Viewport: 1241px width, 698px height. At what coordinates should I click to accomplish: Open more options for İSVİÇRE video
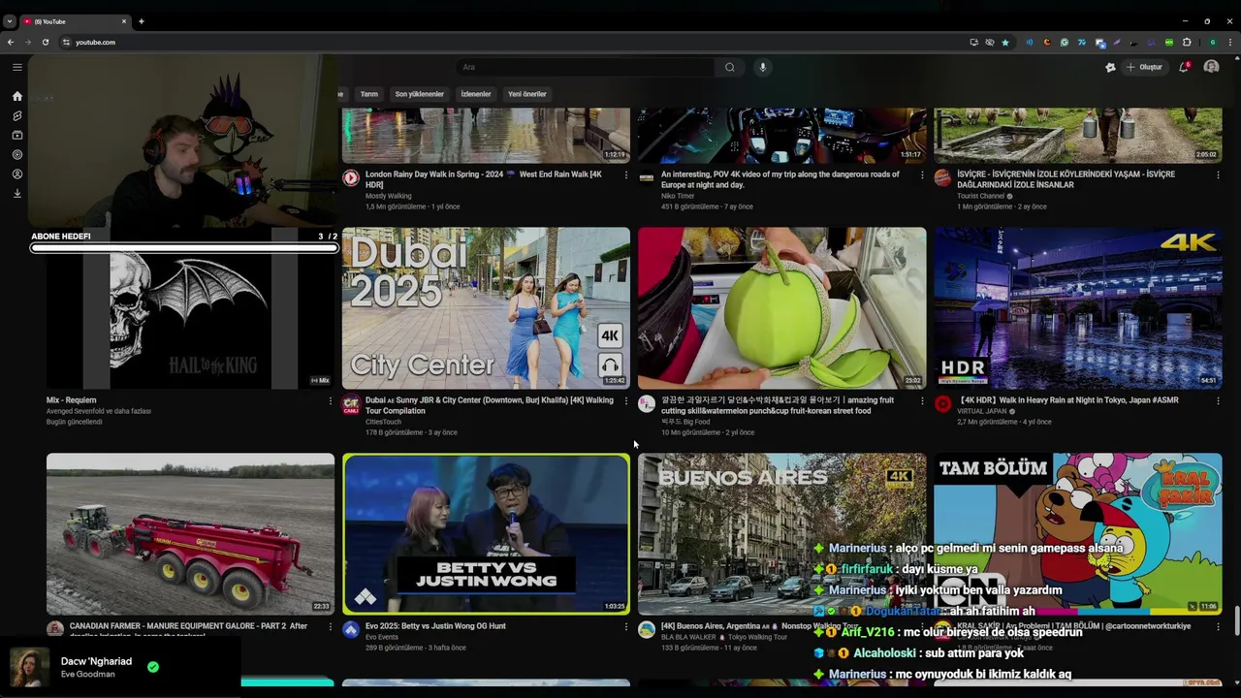point(1218,175)
